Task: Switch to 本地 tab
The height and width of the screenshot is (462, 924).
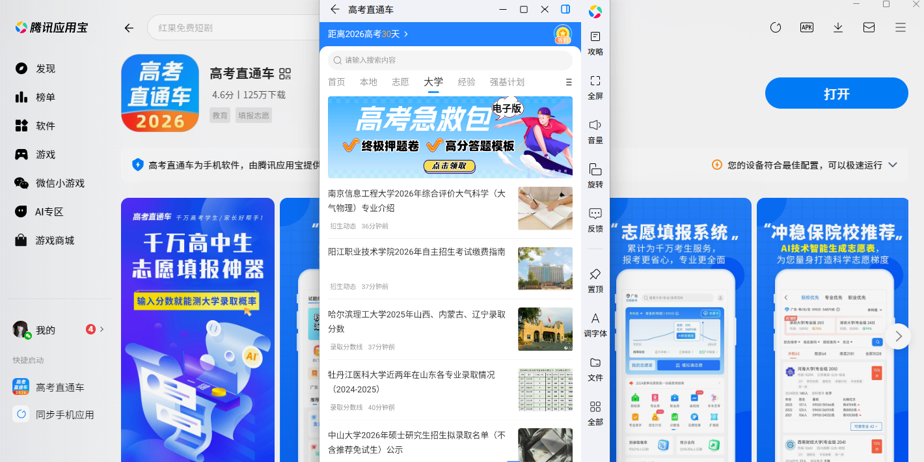Action: click(x=368, y=82)
